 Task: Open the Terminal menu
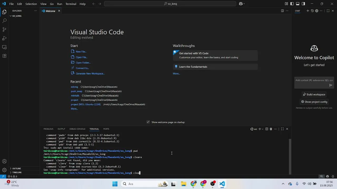coord(71,4)
